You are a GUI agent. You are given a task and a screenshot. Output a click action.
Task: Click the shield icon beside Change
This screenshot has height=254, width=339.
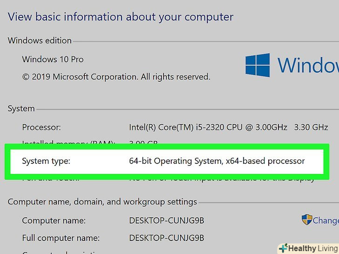pyautogui.click(x=307, y=220)
